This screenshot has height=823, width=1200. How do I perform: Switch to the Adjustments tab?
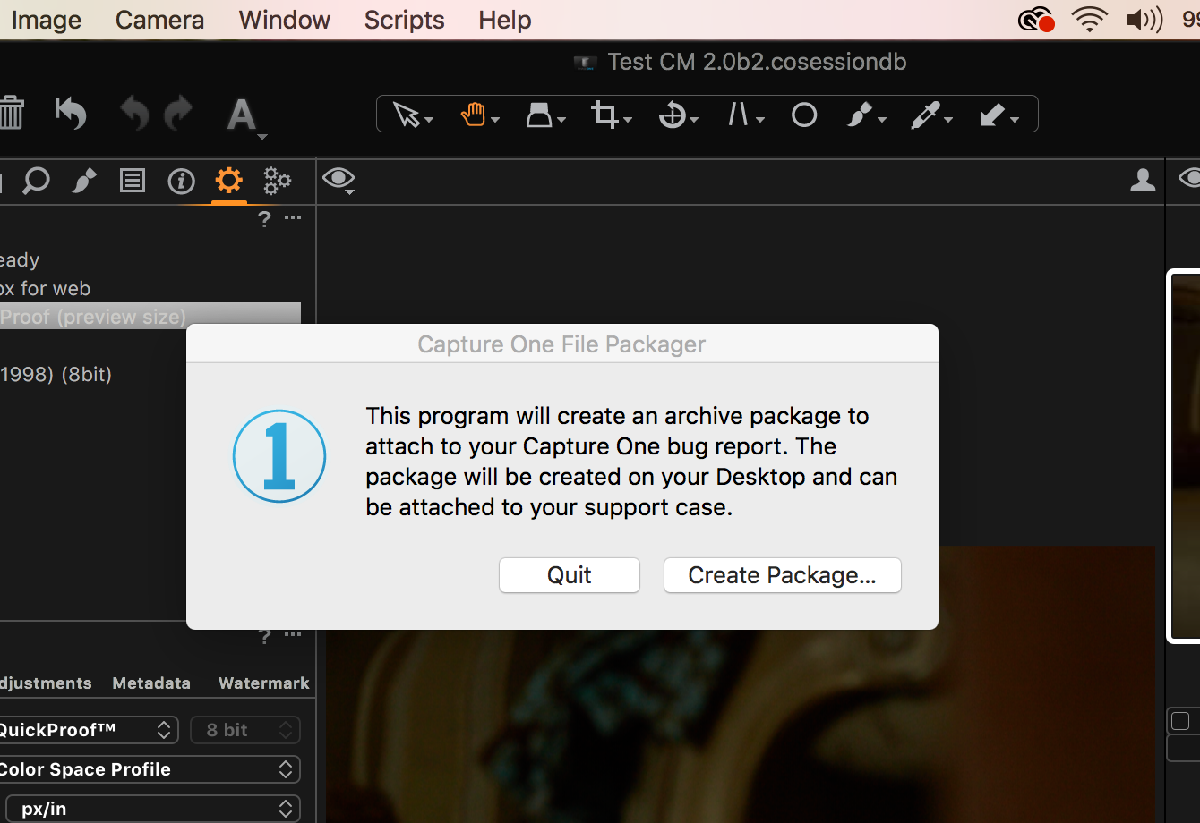(46, 683)
